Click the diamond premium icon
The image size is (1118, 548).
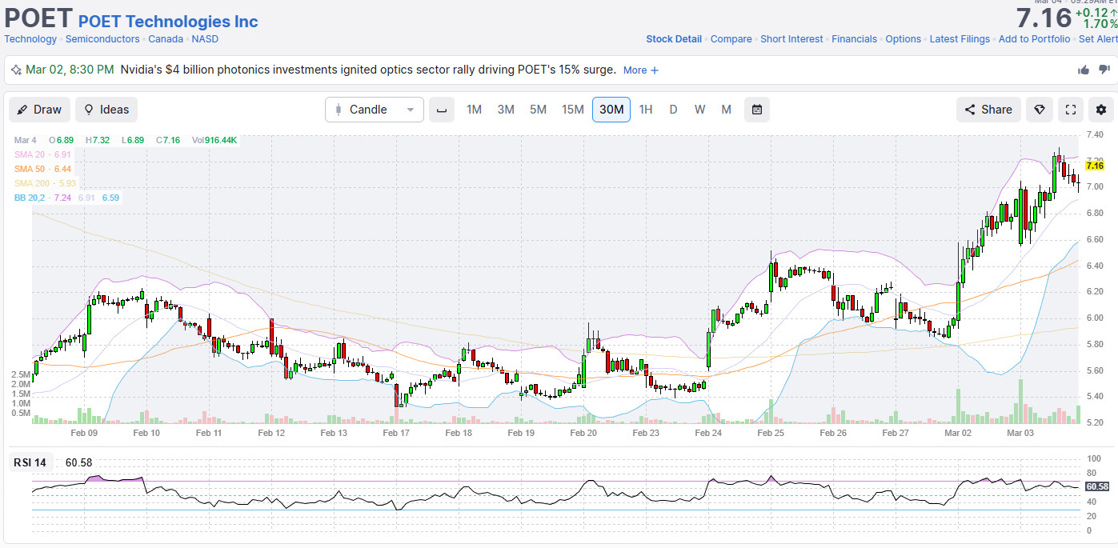1040,110
